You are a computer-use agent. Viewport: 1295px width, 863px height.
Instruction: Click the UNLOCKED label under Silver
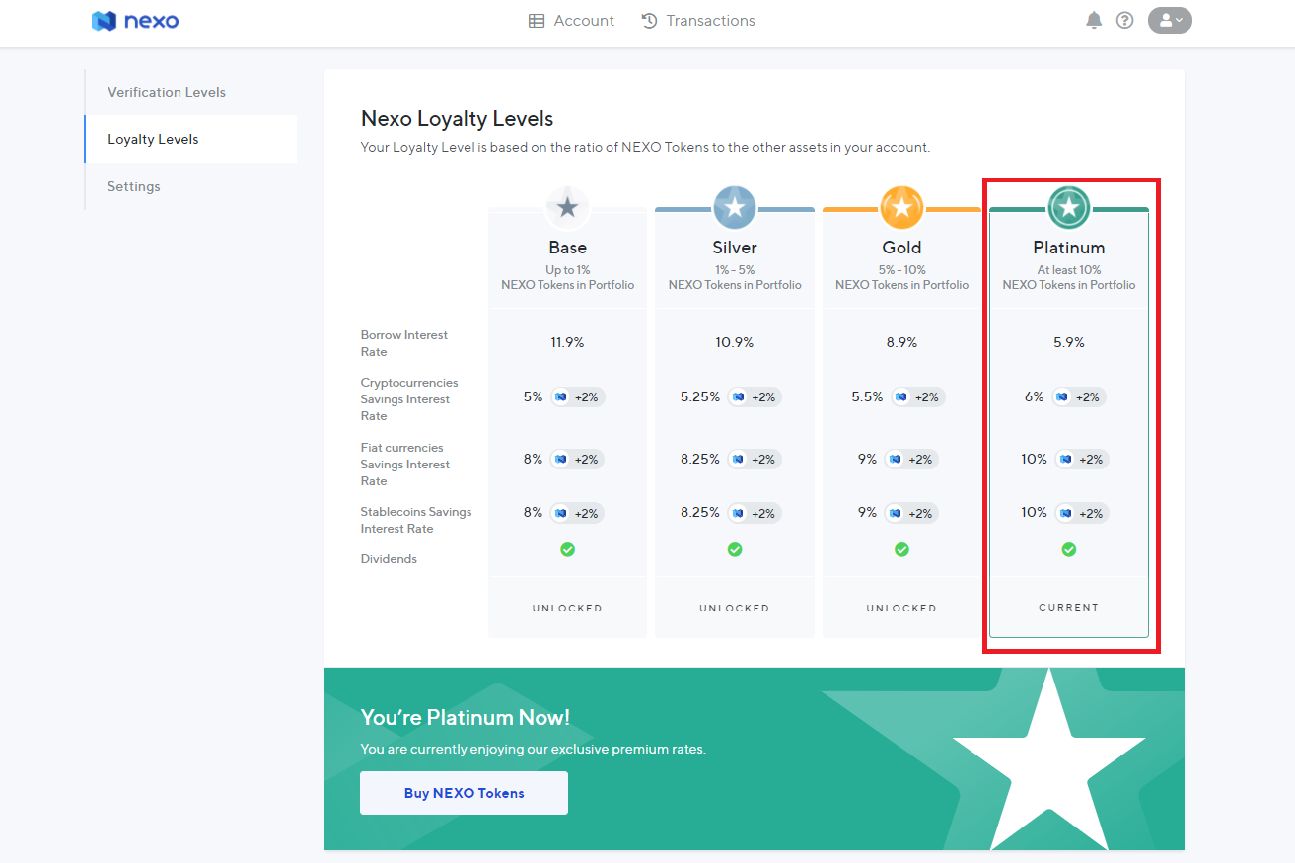coord(735,609)
